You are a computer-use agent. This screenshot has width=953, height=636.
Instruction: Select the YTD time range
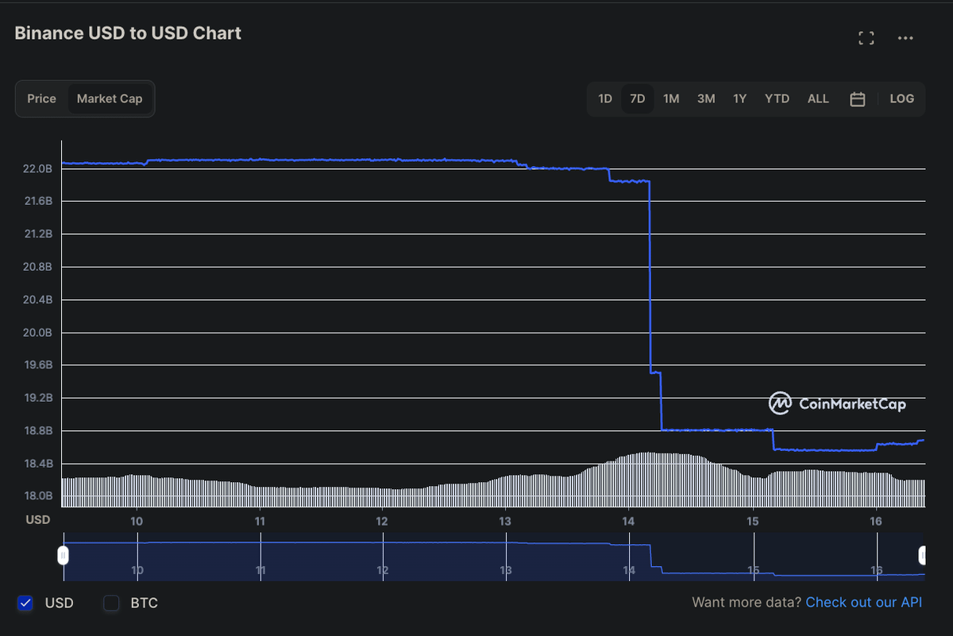click(777, 99)
